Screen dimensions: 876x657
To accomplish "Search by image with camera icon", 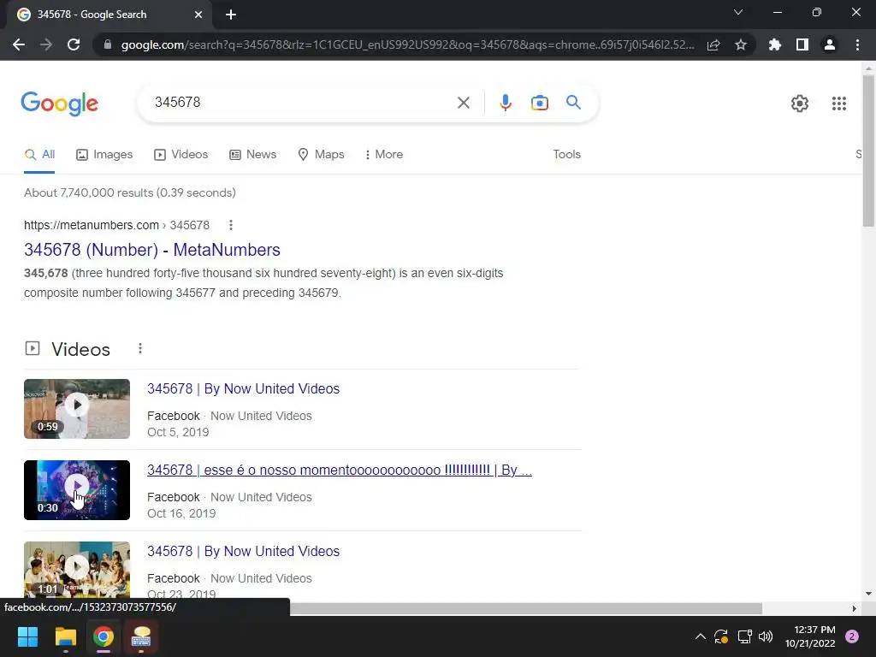I will click(540, 103).
